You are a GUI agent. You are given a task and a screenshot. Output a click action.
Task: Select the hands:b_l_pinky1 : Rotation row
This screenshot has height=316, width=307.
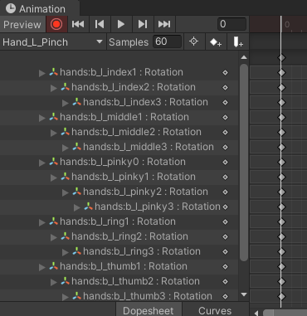(119, 177)
